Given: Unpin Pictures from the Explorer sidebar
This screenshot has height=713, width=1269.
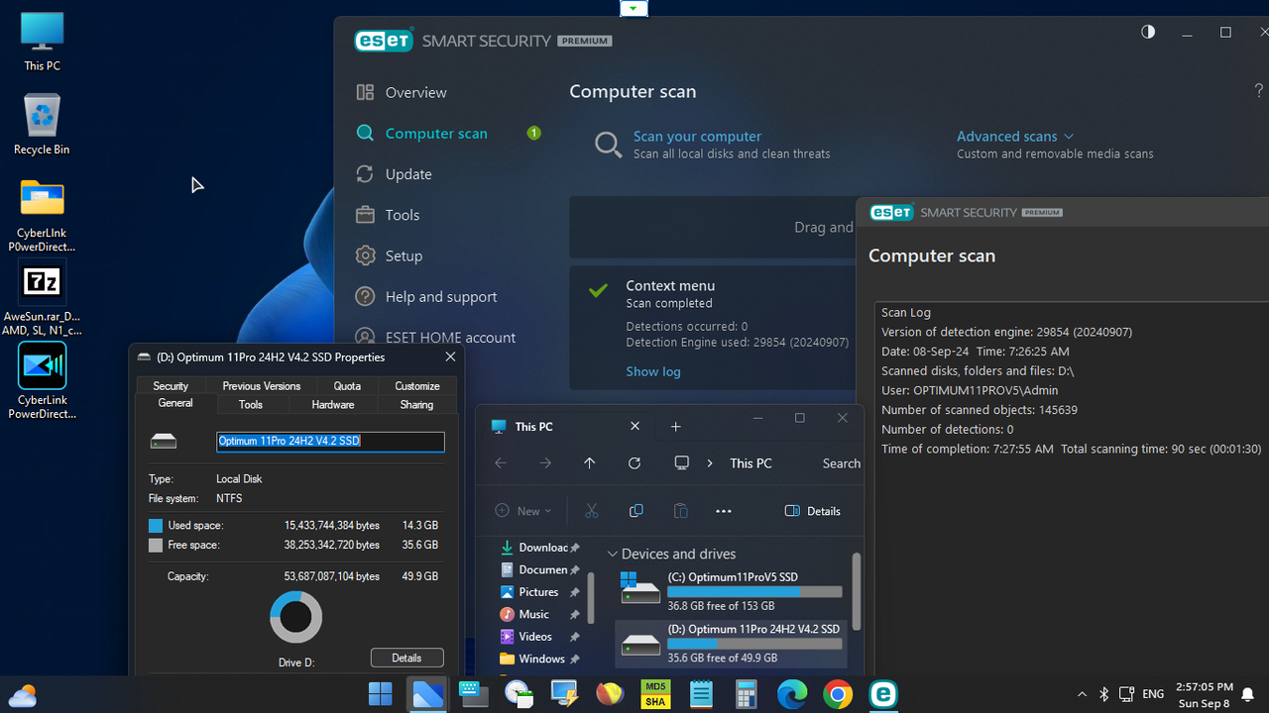Looking at the screenshot, I should [573, 591].
